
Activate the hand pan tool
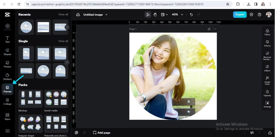click(155, 15)
